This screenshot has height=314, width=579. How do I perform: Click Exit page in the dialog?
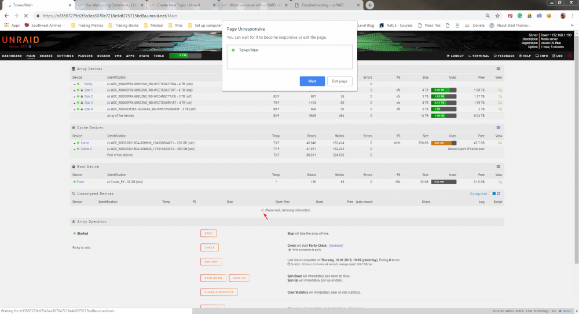point(340,81)
